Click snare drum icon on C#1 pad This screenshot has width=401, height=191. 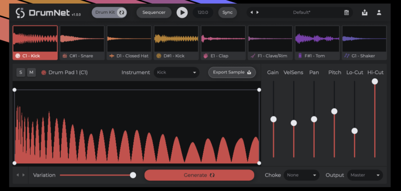coord(65,56)
